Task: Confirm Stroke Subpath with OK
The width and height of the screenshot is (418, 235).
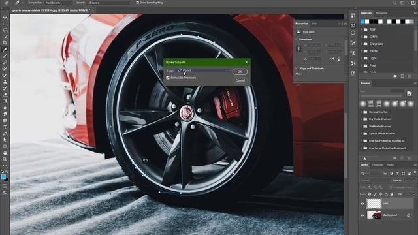Action: click(x=240, y=72)
